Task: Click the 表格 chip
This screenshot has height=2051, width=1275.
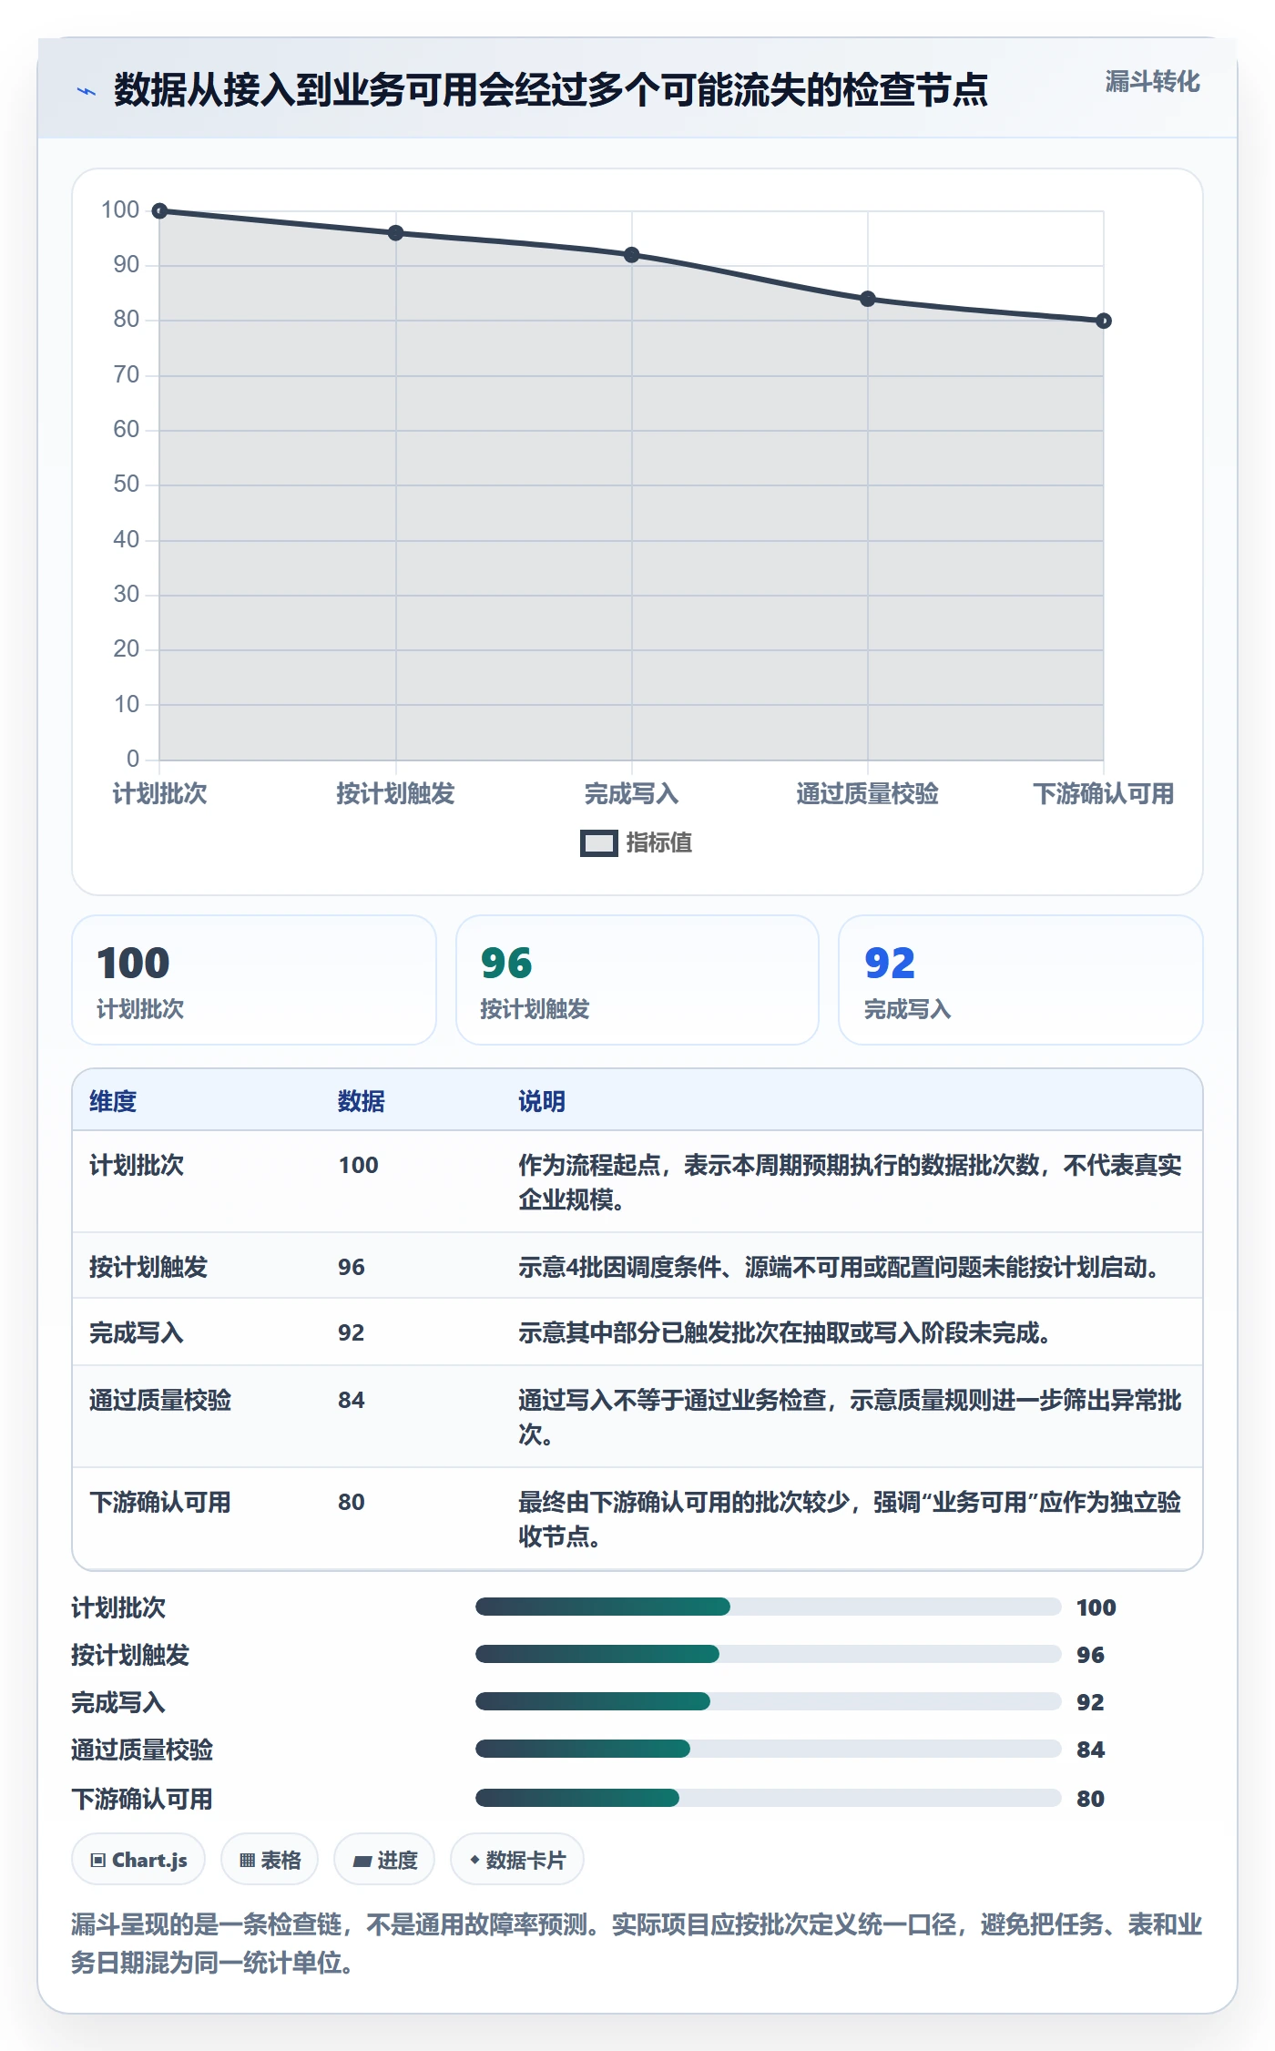Action: click(270, 1860)
